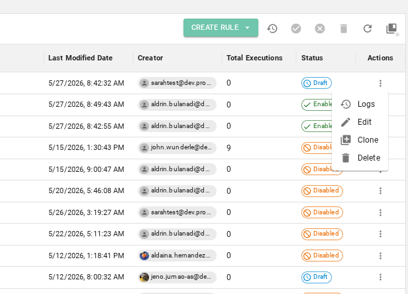Click sarahtest creator chip on 3:19:27 AM row

[178, 212]
